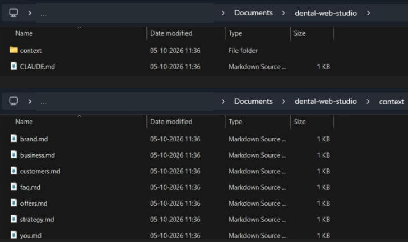Select the CLAUDE.md file name
This screenshot has height=242, width=408.
(37, 67)
